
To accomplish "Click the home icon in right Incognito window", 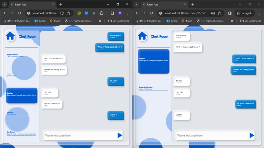I will (x=142, y=36).
